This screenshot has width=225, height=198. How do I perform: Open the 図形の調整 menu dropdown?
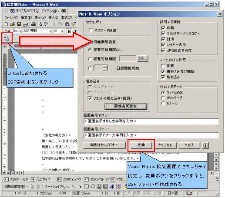point(16,186)
